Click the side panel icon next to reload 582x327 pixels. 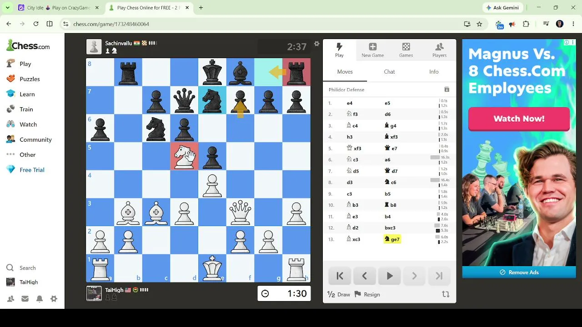click(50, 24)
